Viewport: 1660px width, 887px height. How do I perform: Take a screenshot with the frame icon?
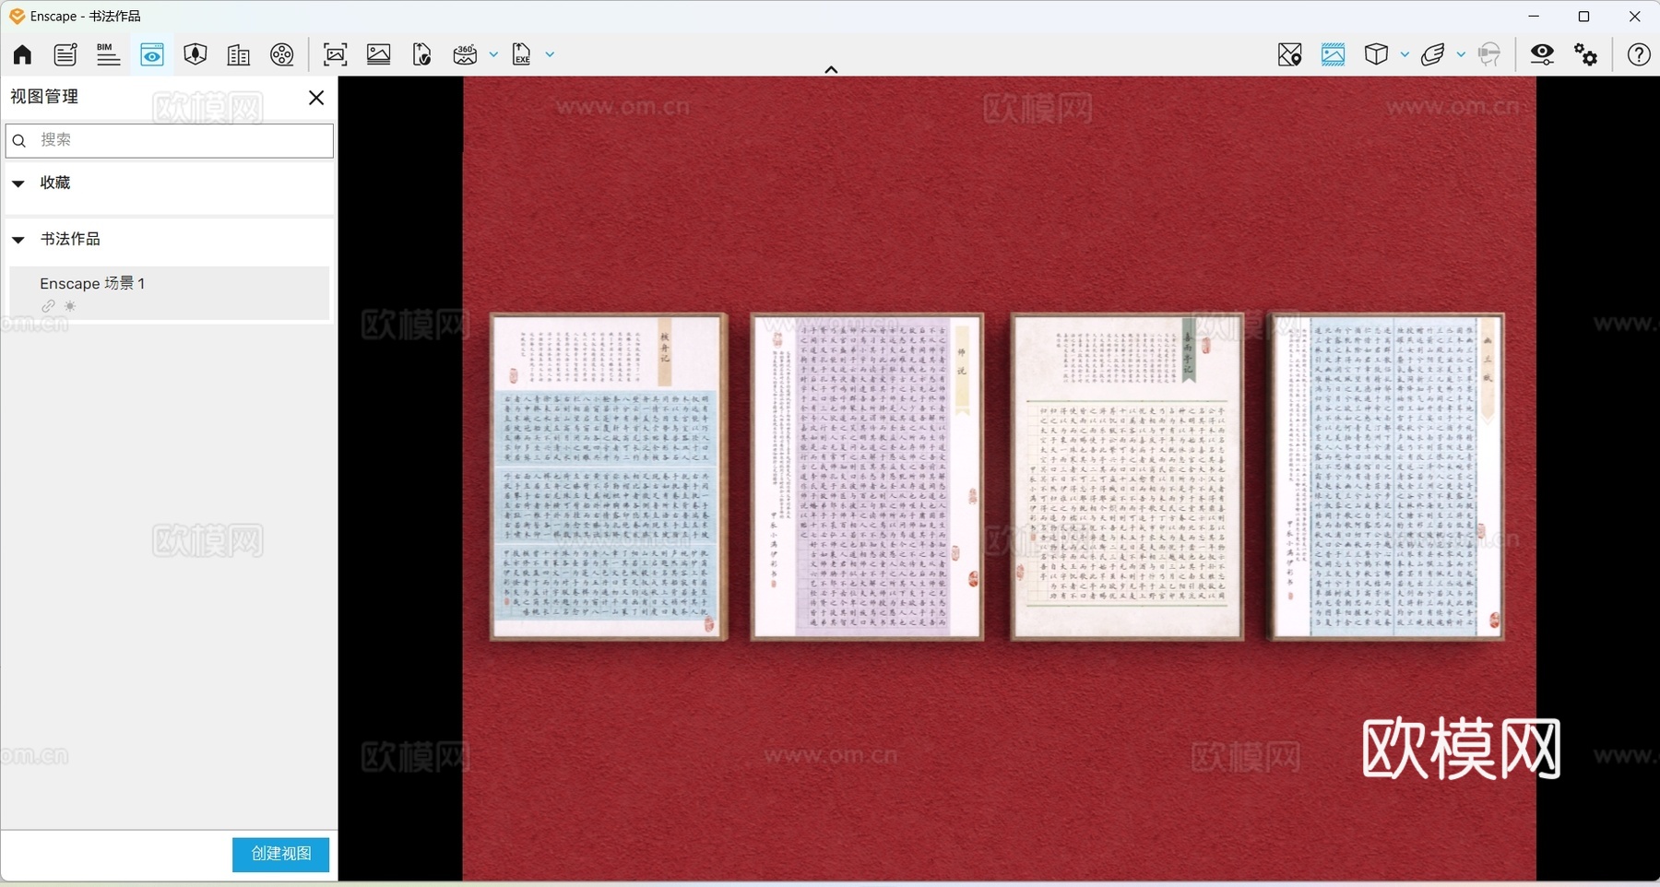pyautogui.click(x=335, y=54)
